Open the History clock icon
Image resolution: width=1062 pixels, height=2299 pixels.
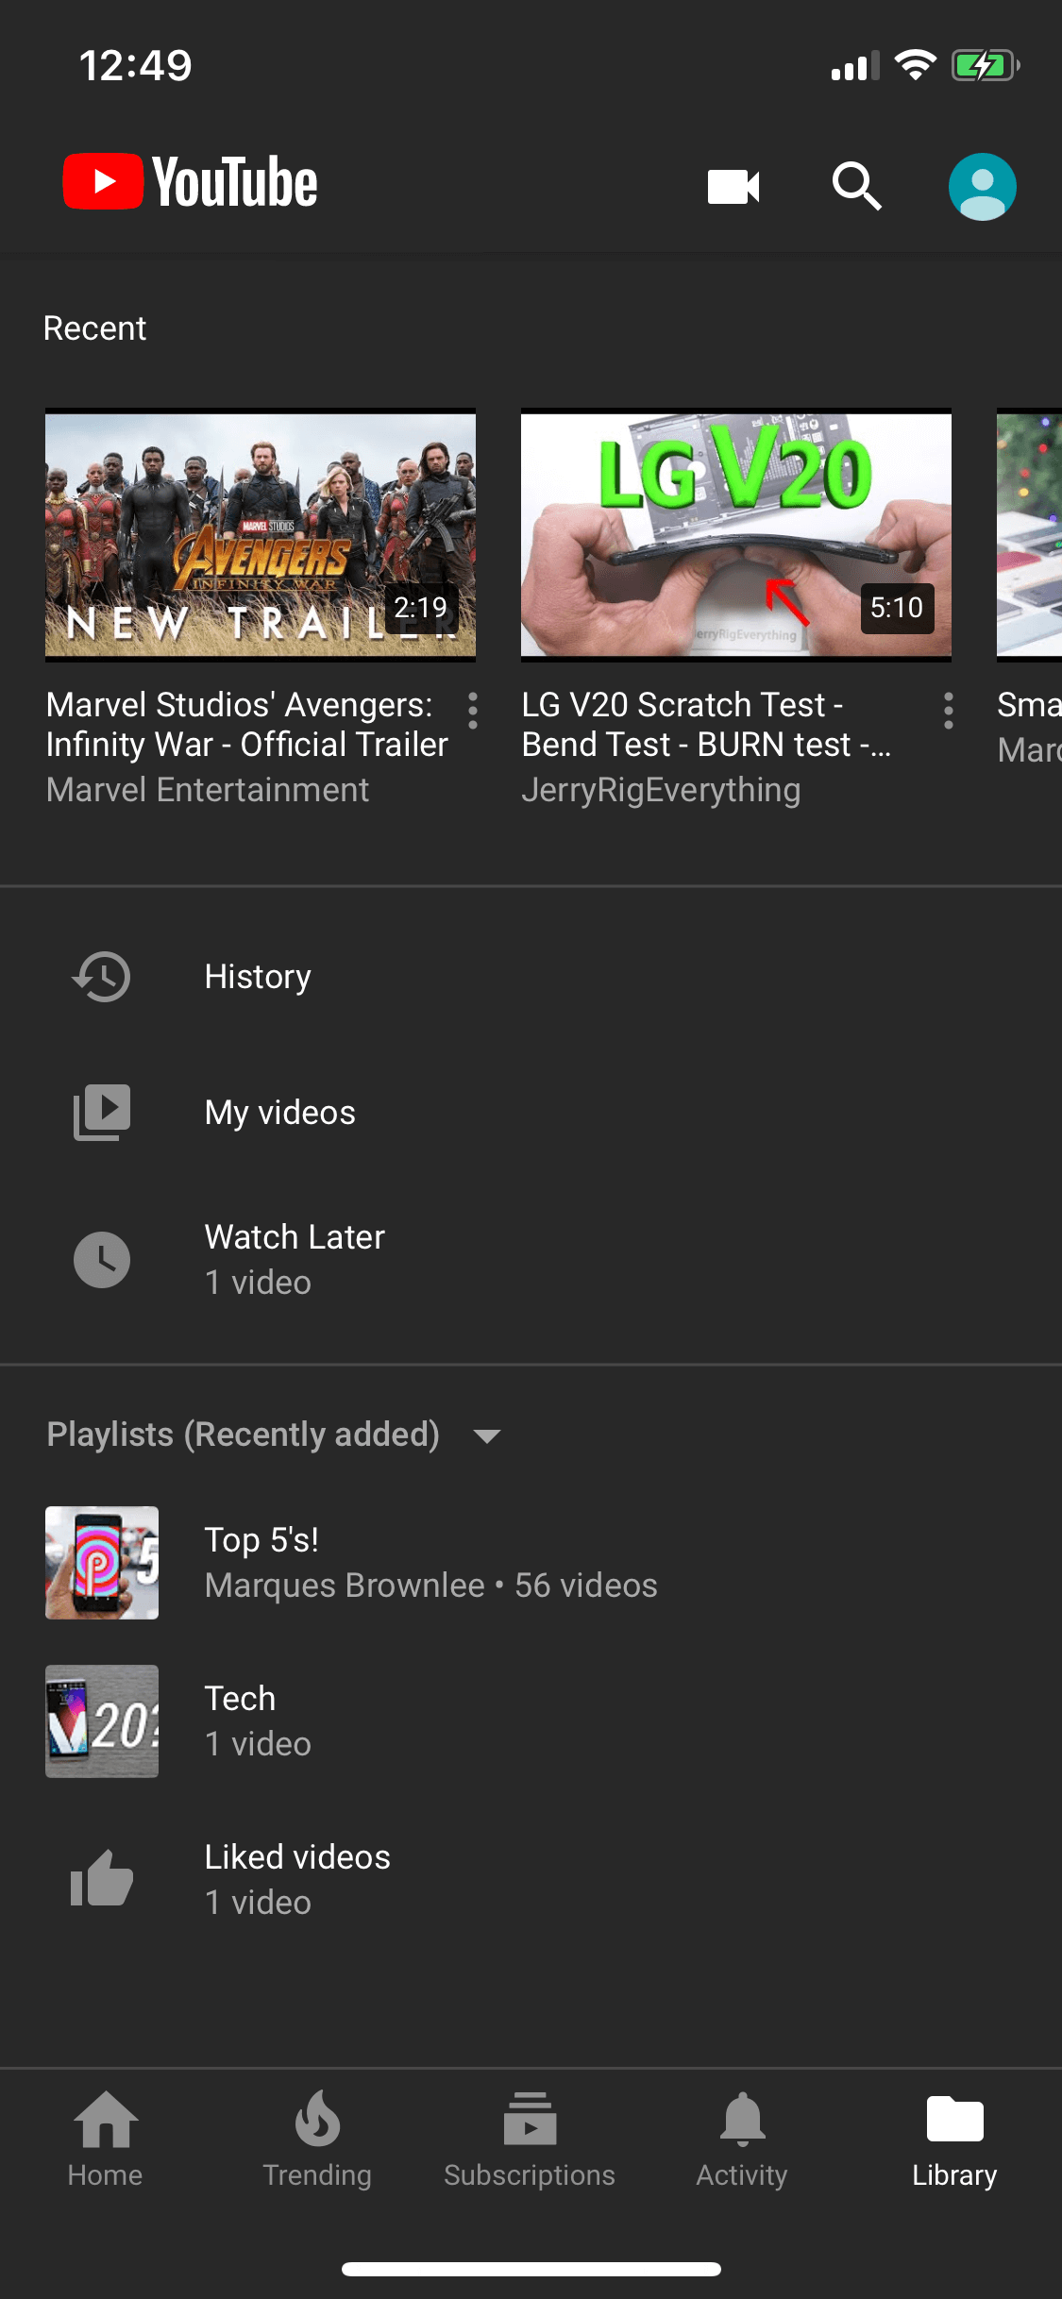click(102, 977)
